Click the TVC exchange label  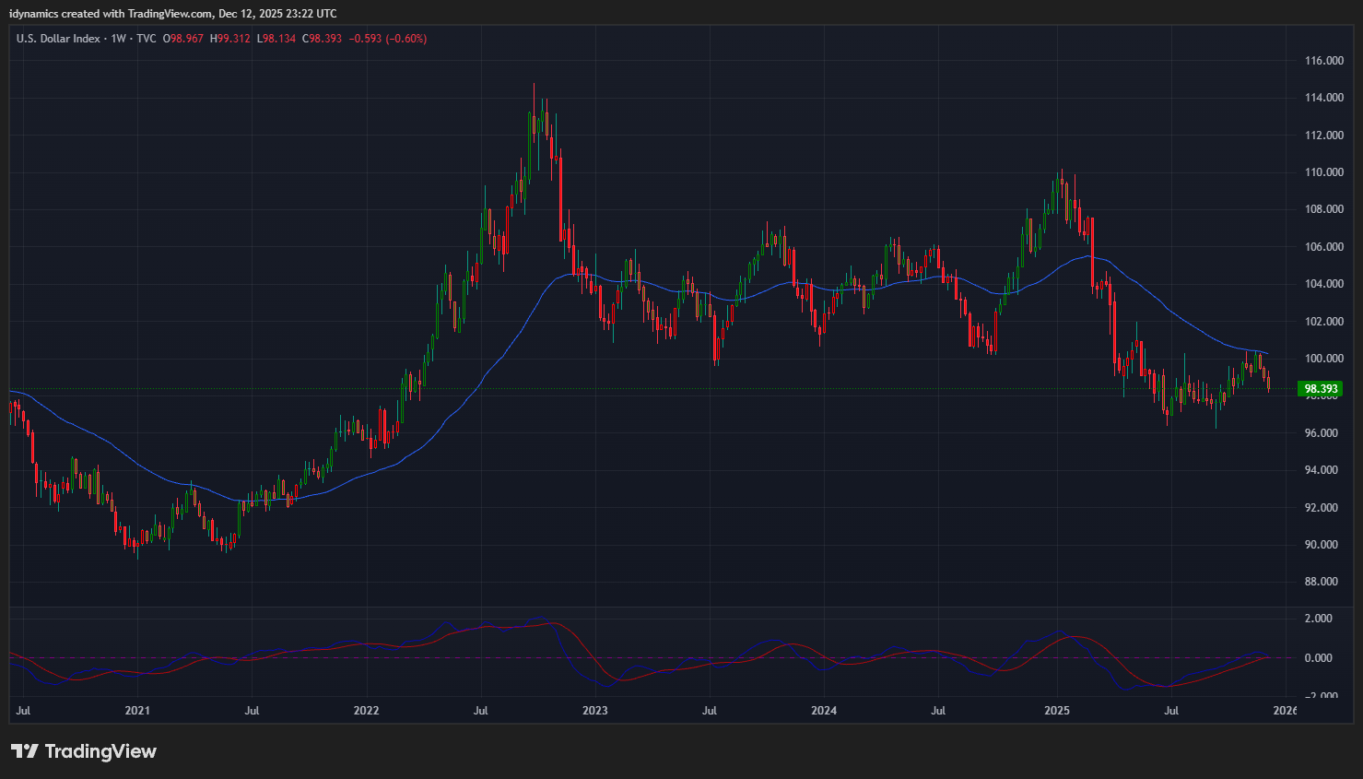[x=147, y=39]
